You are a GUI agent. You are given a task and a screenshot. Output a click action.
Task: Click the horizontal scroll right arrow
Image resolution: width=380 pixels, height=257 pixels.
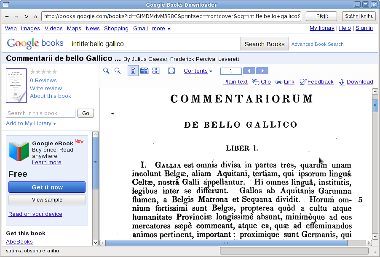point(369,243)
